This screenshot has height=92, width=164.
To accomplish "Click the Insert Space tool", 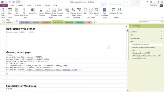I will pos(3,12).
